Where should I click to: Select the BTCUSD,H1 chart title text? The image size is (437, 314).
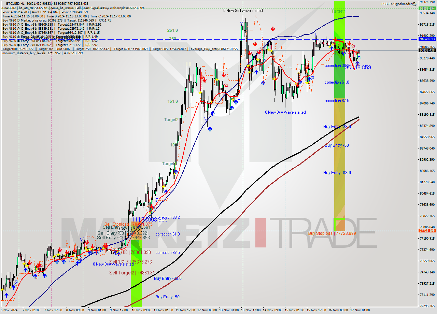[16, 3]
